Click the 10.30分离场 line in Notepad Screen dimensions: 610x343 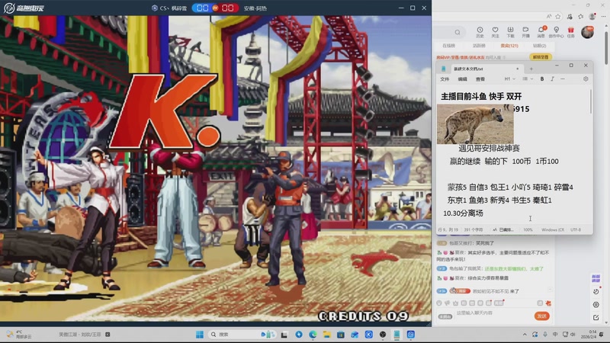pyautogui.click(x=463, y=213)
